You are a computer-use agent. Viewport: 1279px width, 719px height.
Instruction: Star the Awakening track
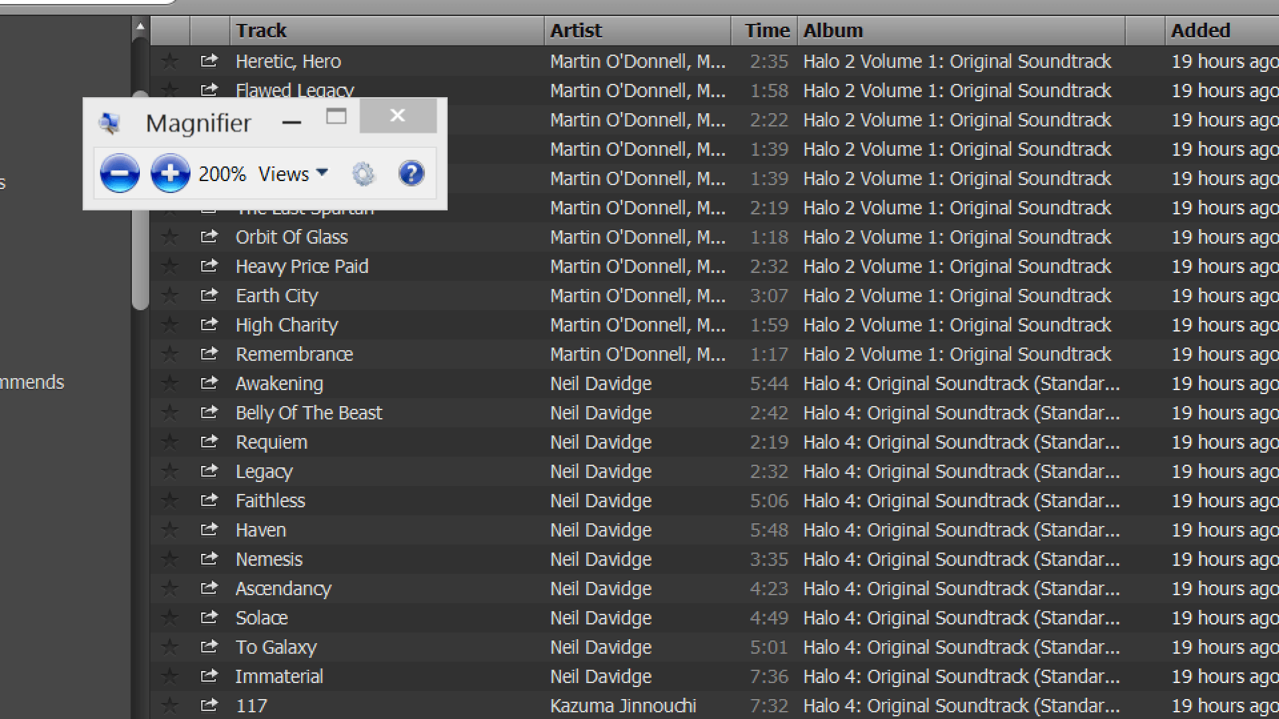170,383
